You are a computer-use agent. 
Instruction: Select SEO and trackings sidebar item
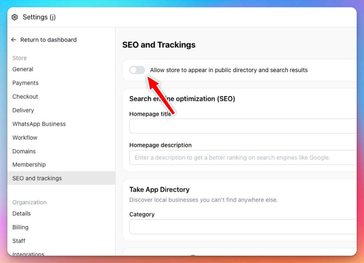[x=61, y=178]
